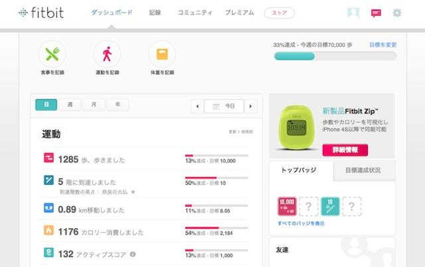Open the 記録 menu in navigation

click(x=155, y=13)
